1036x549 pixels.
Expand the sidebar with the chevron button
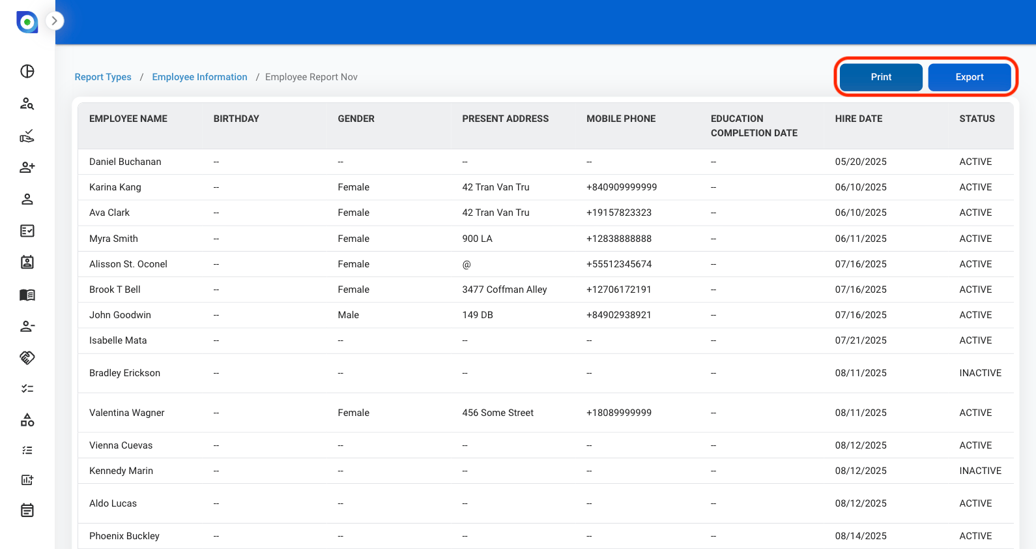coord(55,21)
